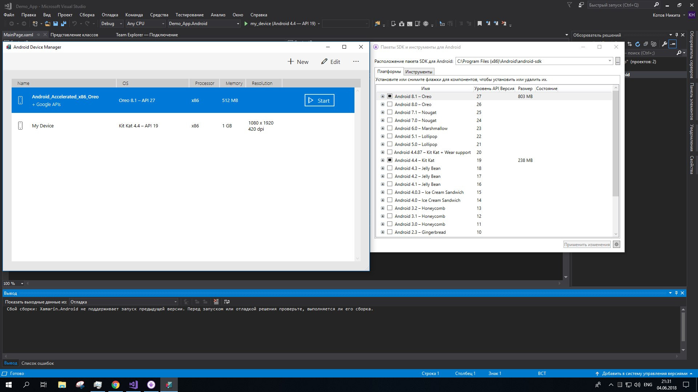Click the Android adb command prompt icon

tap(410, 24)
